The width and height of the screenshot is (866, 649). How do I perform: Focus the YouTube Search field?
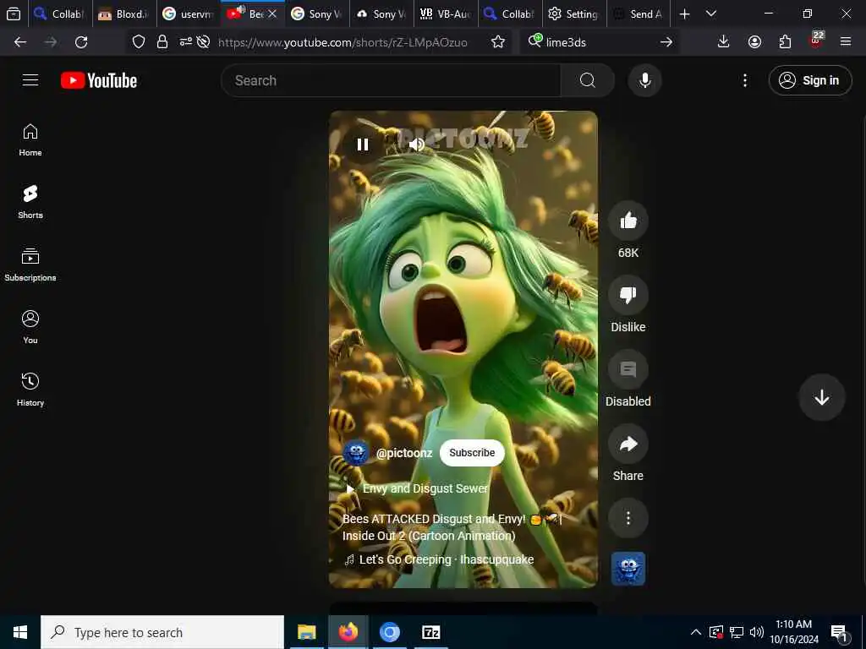[391, 80]
